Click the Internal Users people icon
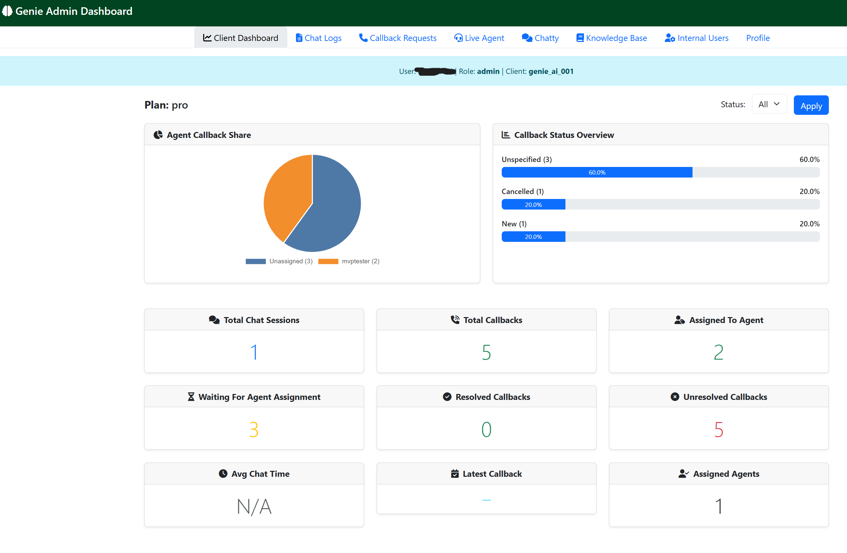This screenshot has height=553, width=847. 669,38
